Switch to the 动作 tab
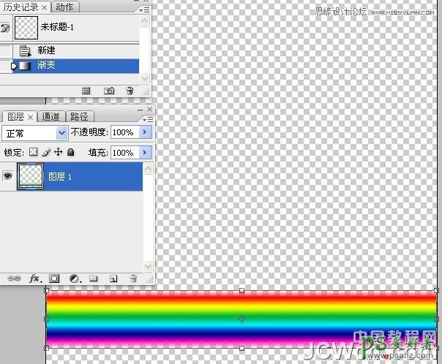 coord(64,7)
